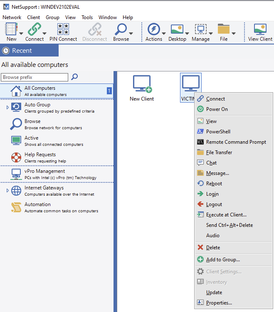274x312 pixels.
Task: Open the Window menu
Action: 108,17
